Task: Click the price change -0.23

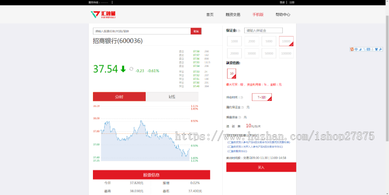Action: (140, 71)
